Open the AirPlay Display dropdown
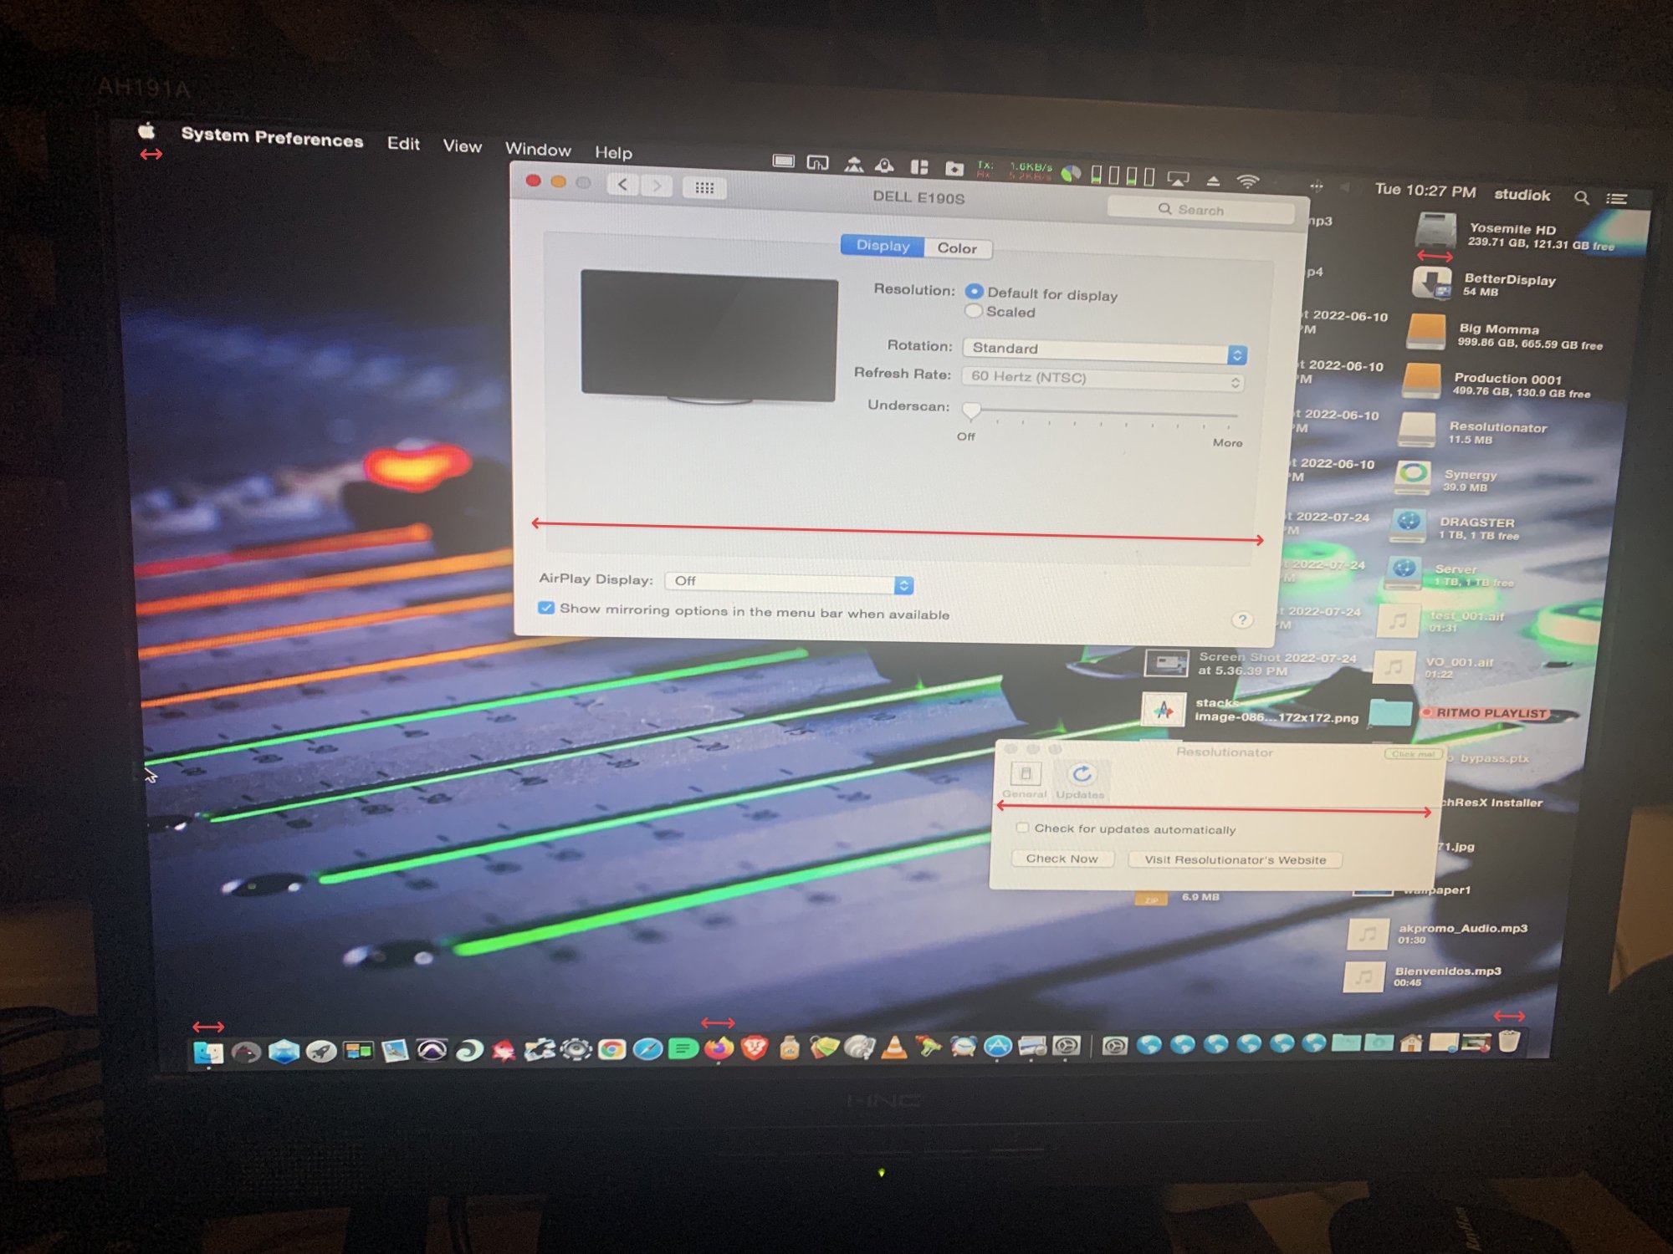Image resolution: width=1673 pixels, height=1254 pixels. [788, 582]
